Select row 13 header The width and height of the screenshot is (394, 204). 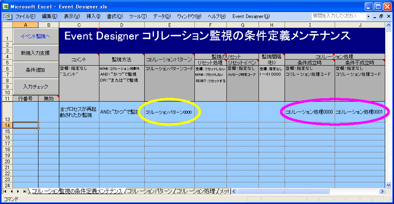pyautogui.click(x=7, y=112)
